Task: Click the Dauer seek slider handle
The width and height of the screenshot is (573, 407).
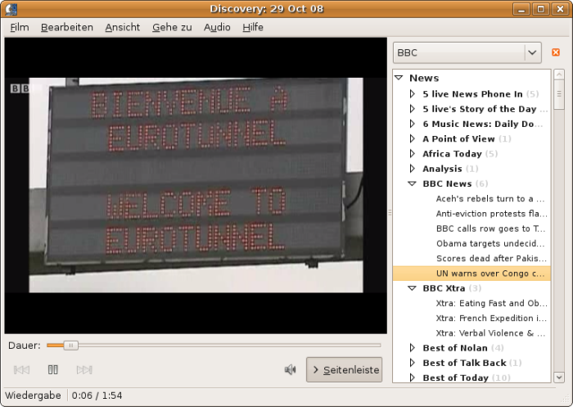Action: pos(71,345)
